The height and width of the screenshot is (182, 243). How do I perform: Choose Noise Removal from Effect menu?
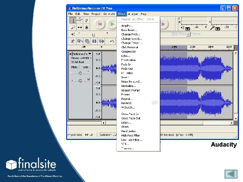131,82
